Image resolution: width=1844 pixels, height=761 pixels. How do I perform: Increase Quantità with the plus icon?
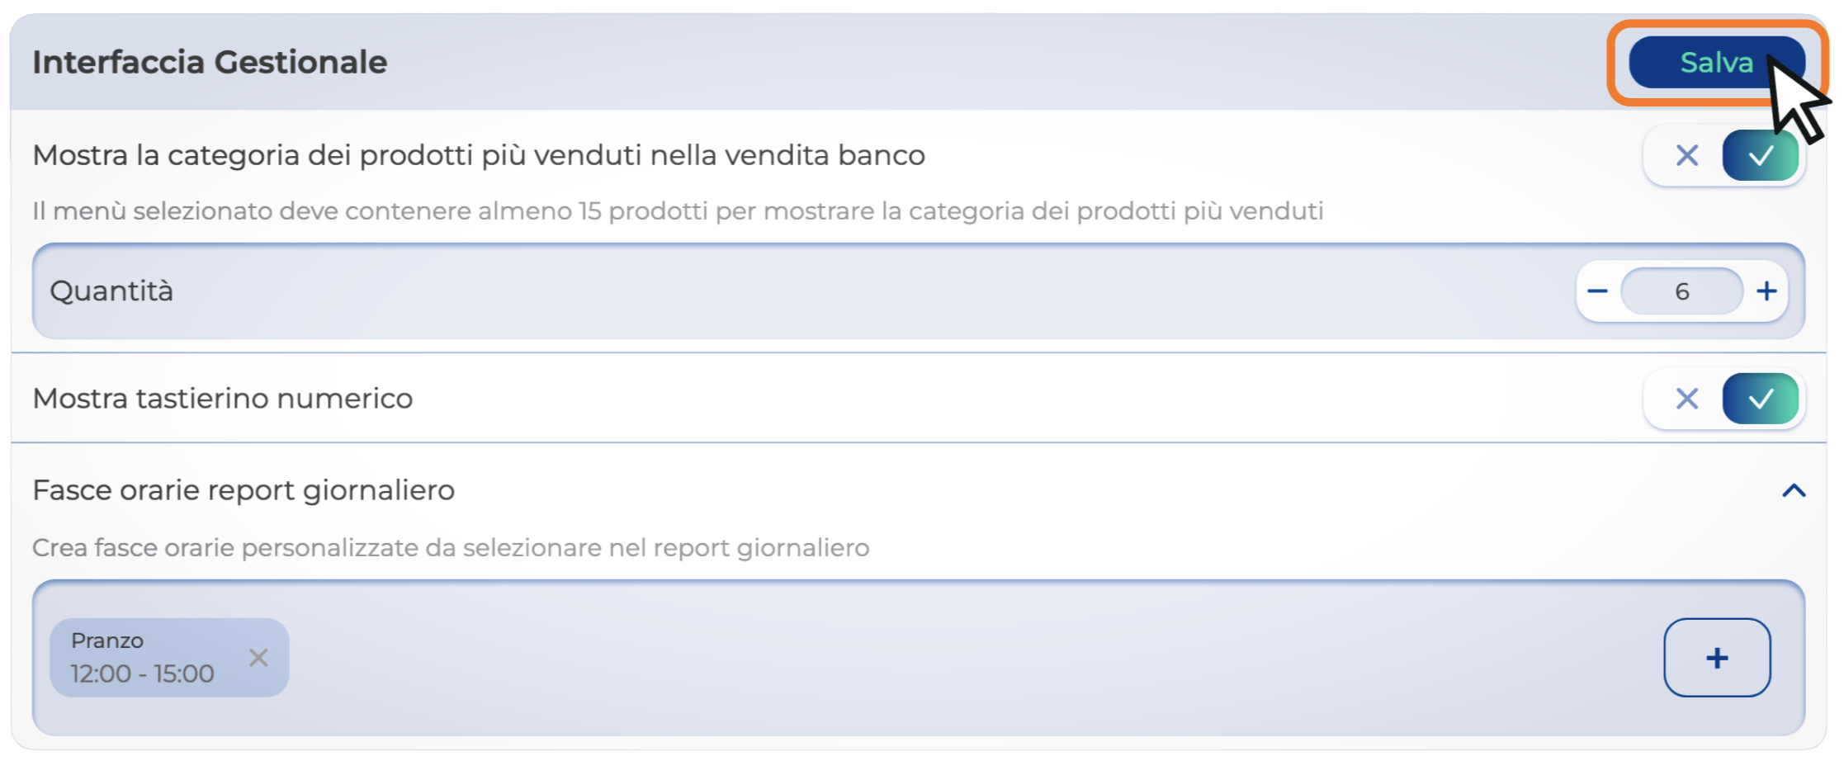point(1766,291)
